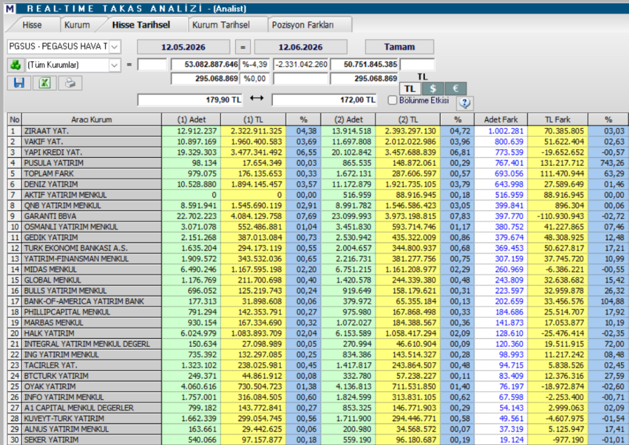The image size is (629, 445).
Task: Select the PUSULA YATIRIM row
Action: [x=318, y=163]
